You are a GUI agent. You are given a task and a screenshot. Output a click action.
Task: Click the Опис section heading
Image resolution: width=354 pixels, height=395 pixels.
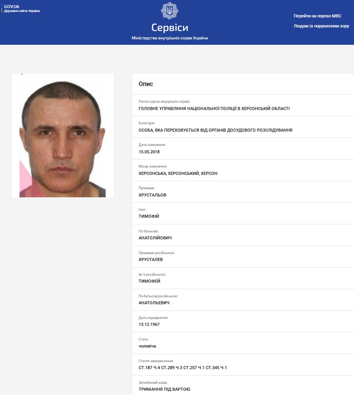146,84
